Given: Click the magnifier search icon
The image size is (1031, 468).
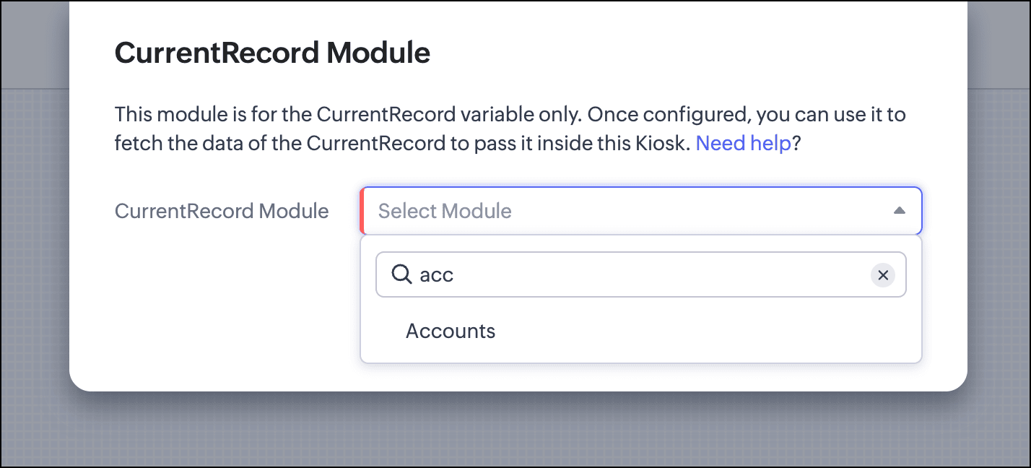Looking at the screenshot, I should point(401,274).
